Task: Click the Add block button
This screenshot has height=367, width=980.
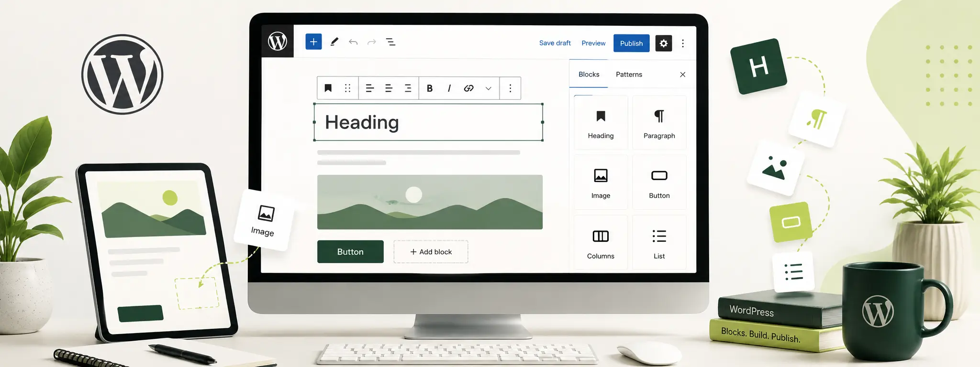Action: point(431,252)
